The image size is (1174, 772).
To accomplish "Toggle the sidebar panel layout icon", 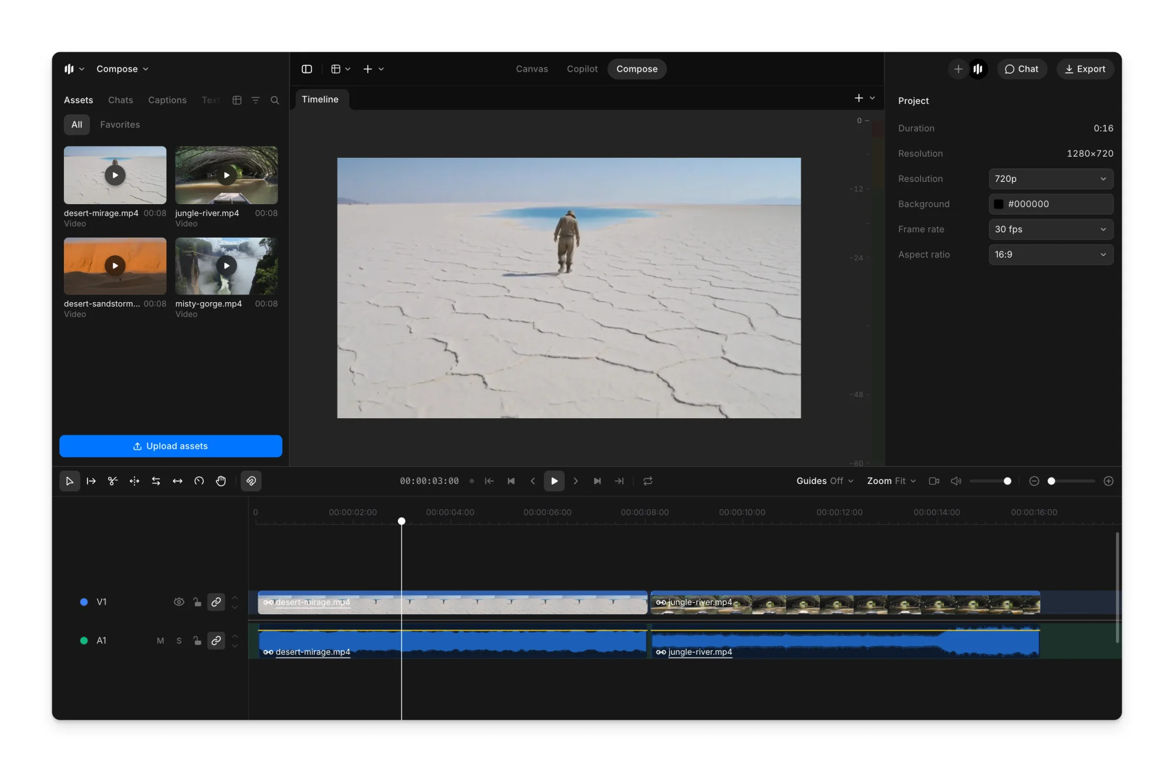I will coord(306,69).
